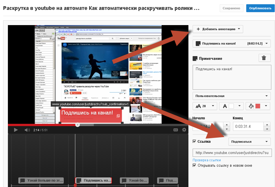This screenshot has height=187, width=275.
Task: Select timeline annotation Узнай бо…
Action: point(134,180)
